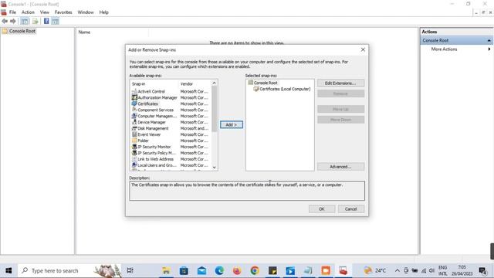Click the ENG INTL language indicator
494x278 pixels.
click(x=442, y=270)
